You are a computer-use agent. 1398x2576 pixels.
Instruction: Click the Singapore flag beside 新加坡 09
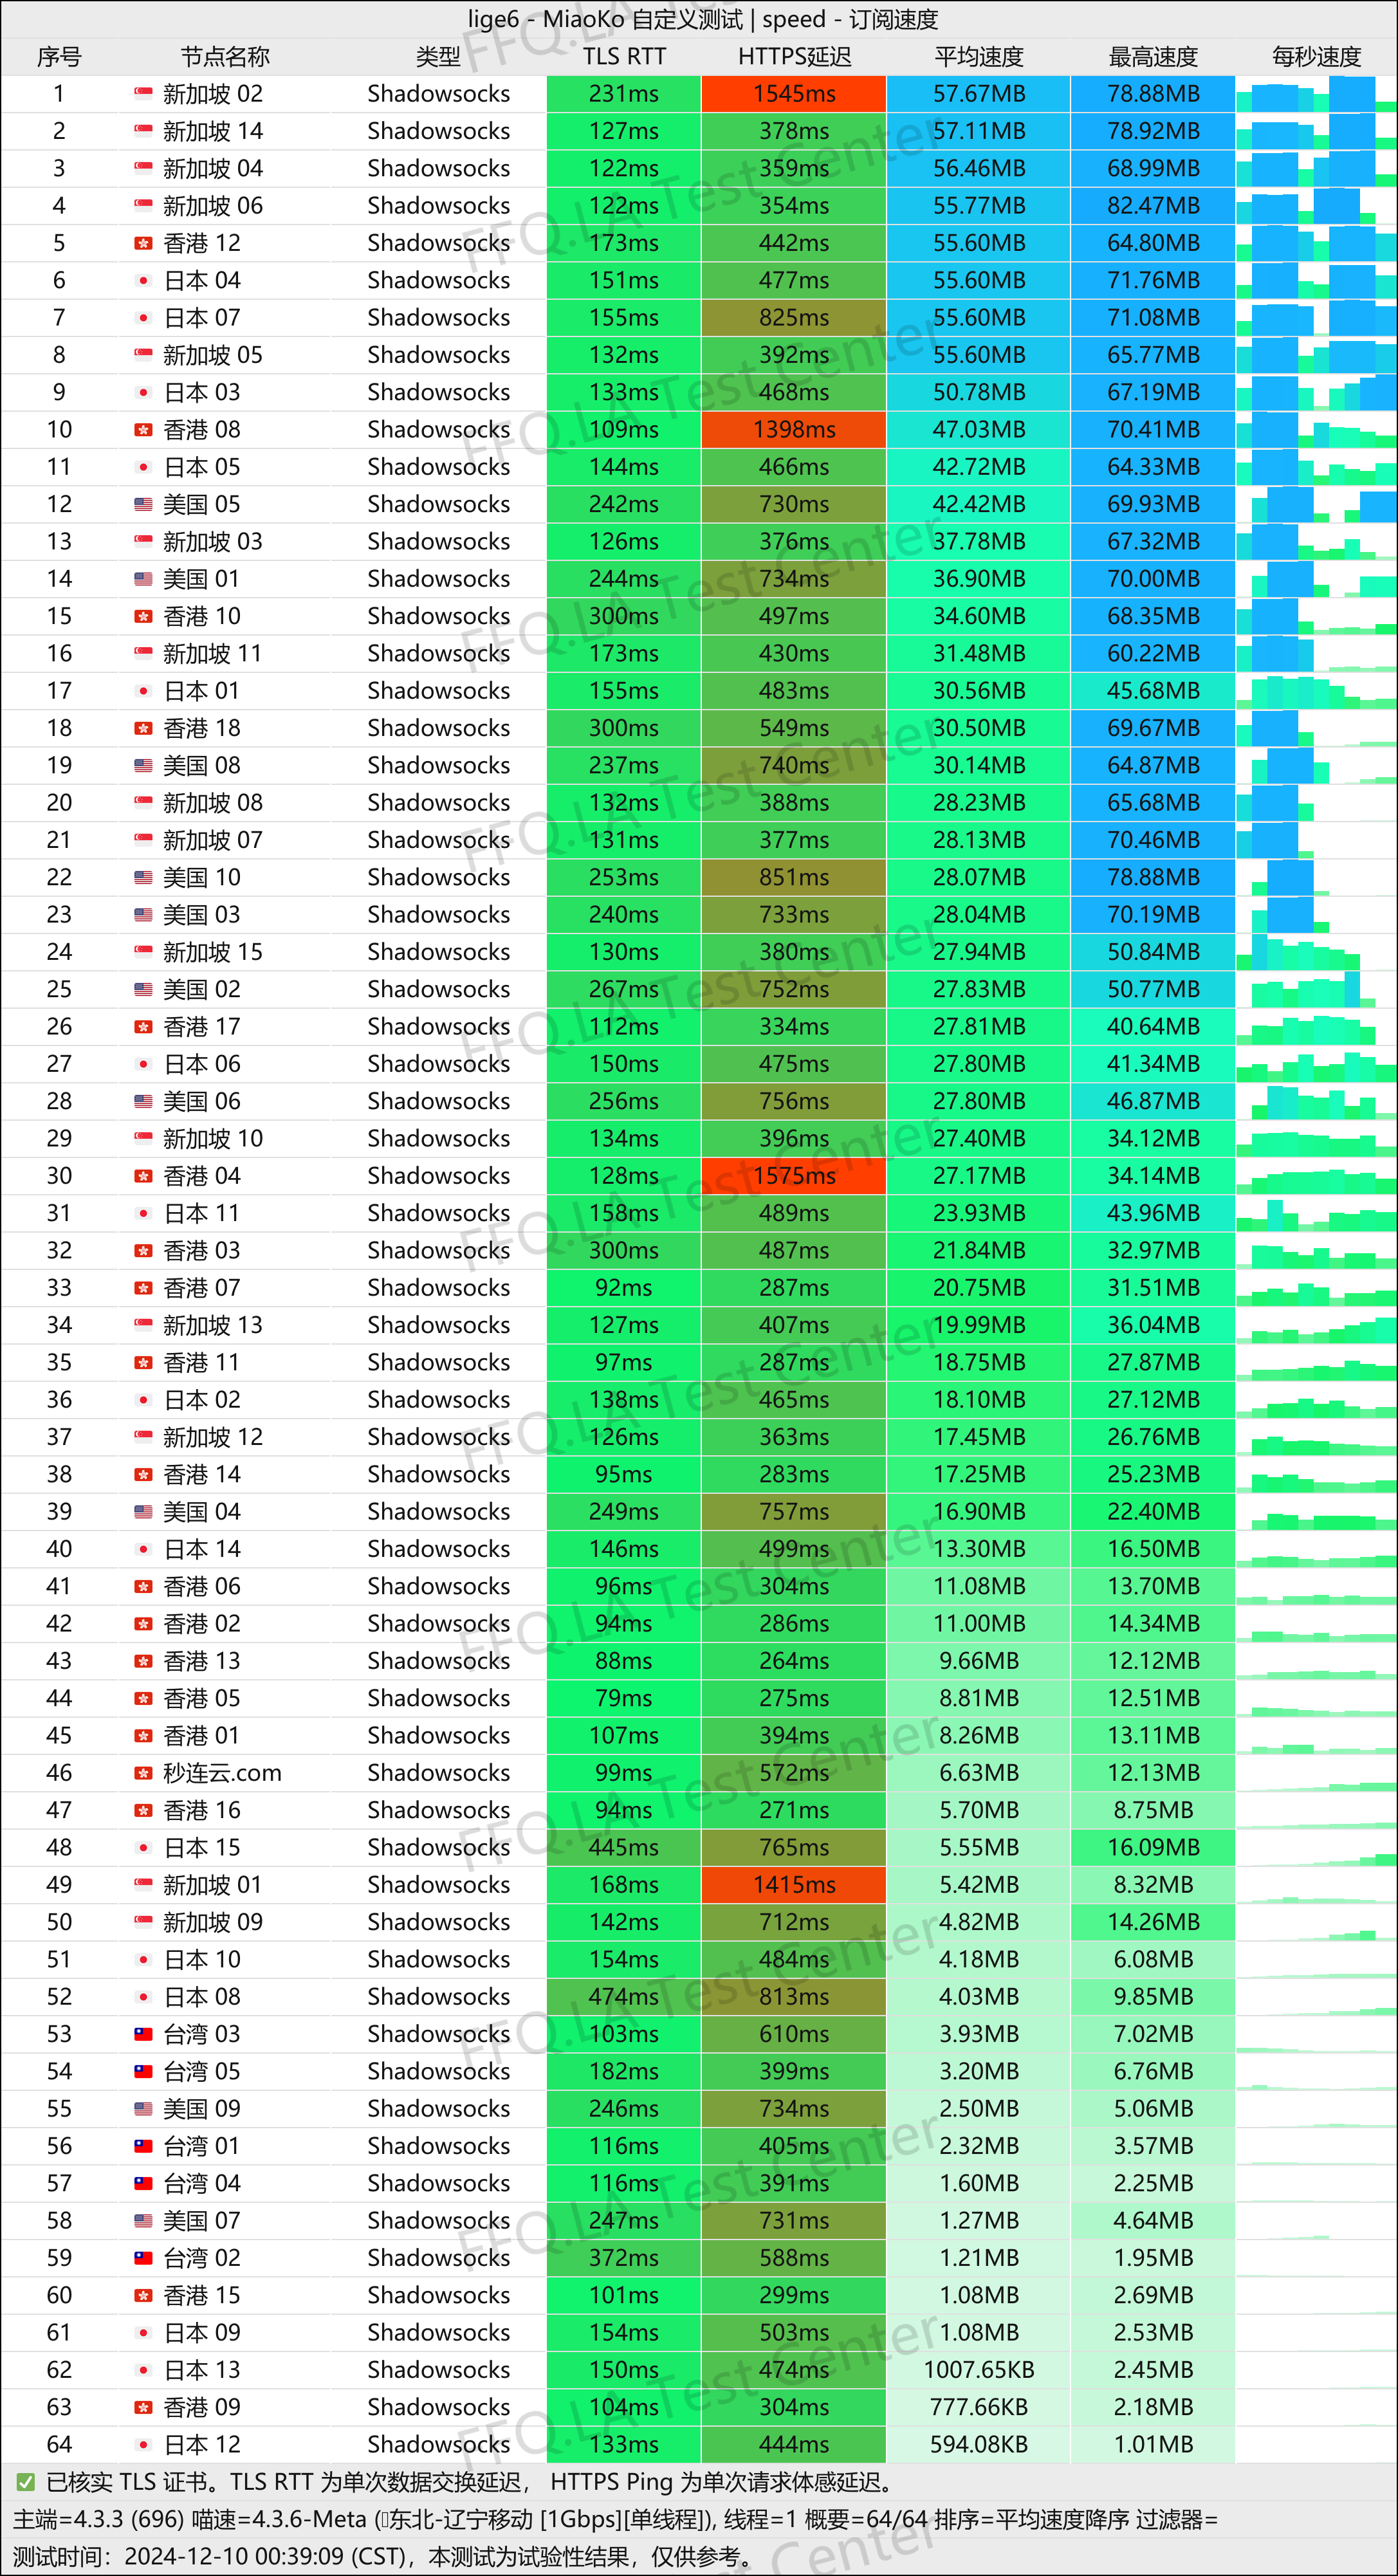[143, 1922]
